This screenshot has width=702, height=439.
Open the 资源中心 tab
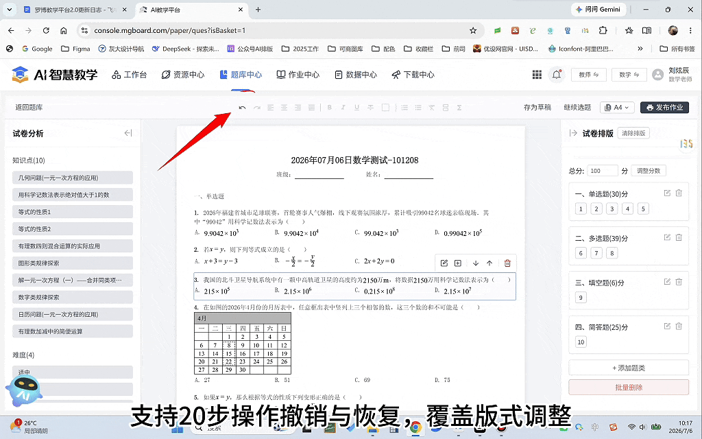point(182,75)
